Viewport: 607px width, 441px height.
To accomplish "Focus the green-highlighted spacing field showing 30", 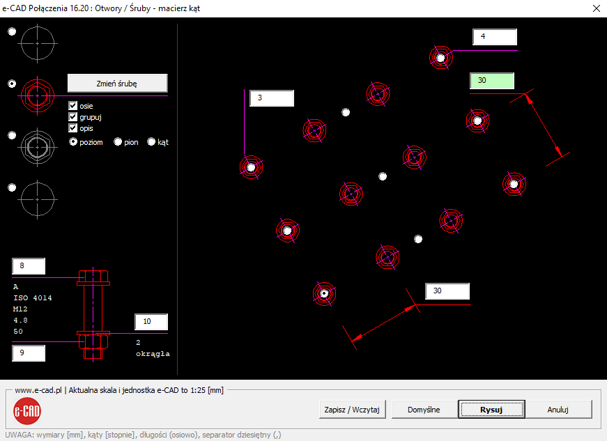I will point(492,80).
